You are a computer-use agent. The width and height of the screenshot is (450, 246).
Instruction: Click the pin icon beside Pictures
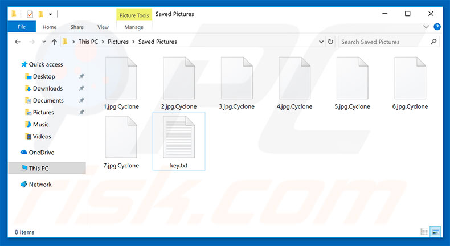81,112
